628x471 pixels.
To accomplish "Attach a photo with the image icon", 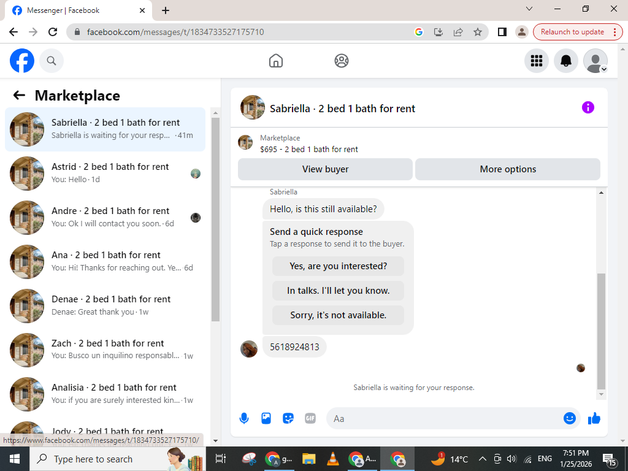I will click(x=266, y=418).
